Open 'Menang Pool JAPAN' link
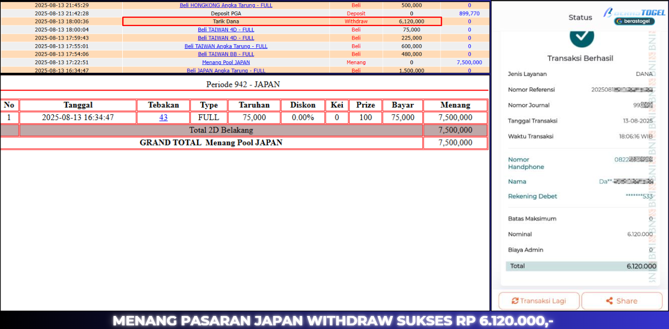The height and width of the screenshot is (329, 669). 226,62
